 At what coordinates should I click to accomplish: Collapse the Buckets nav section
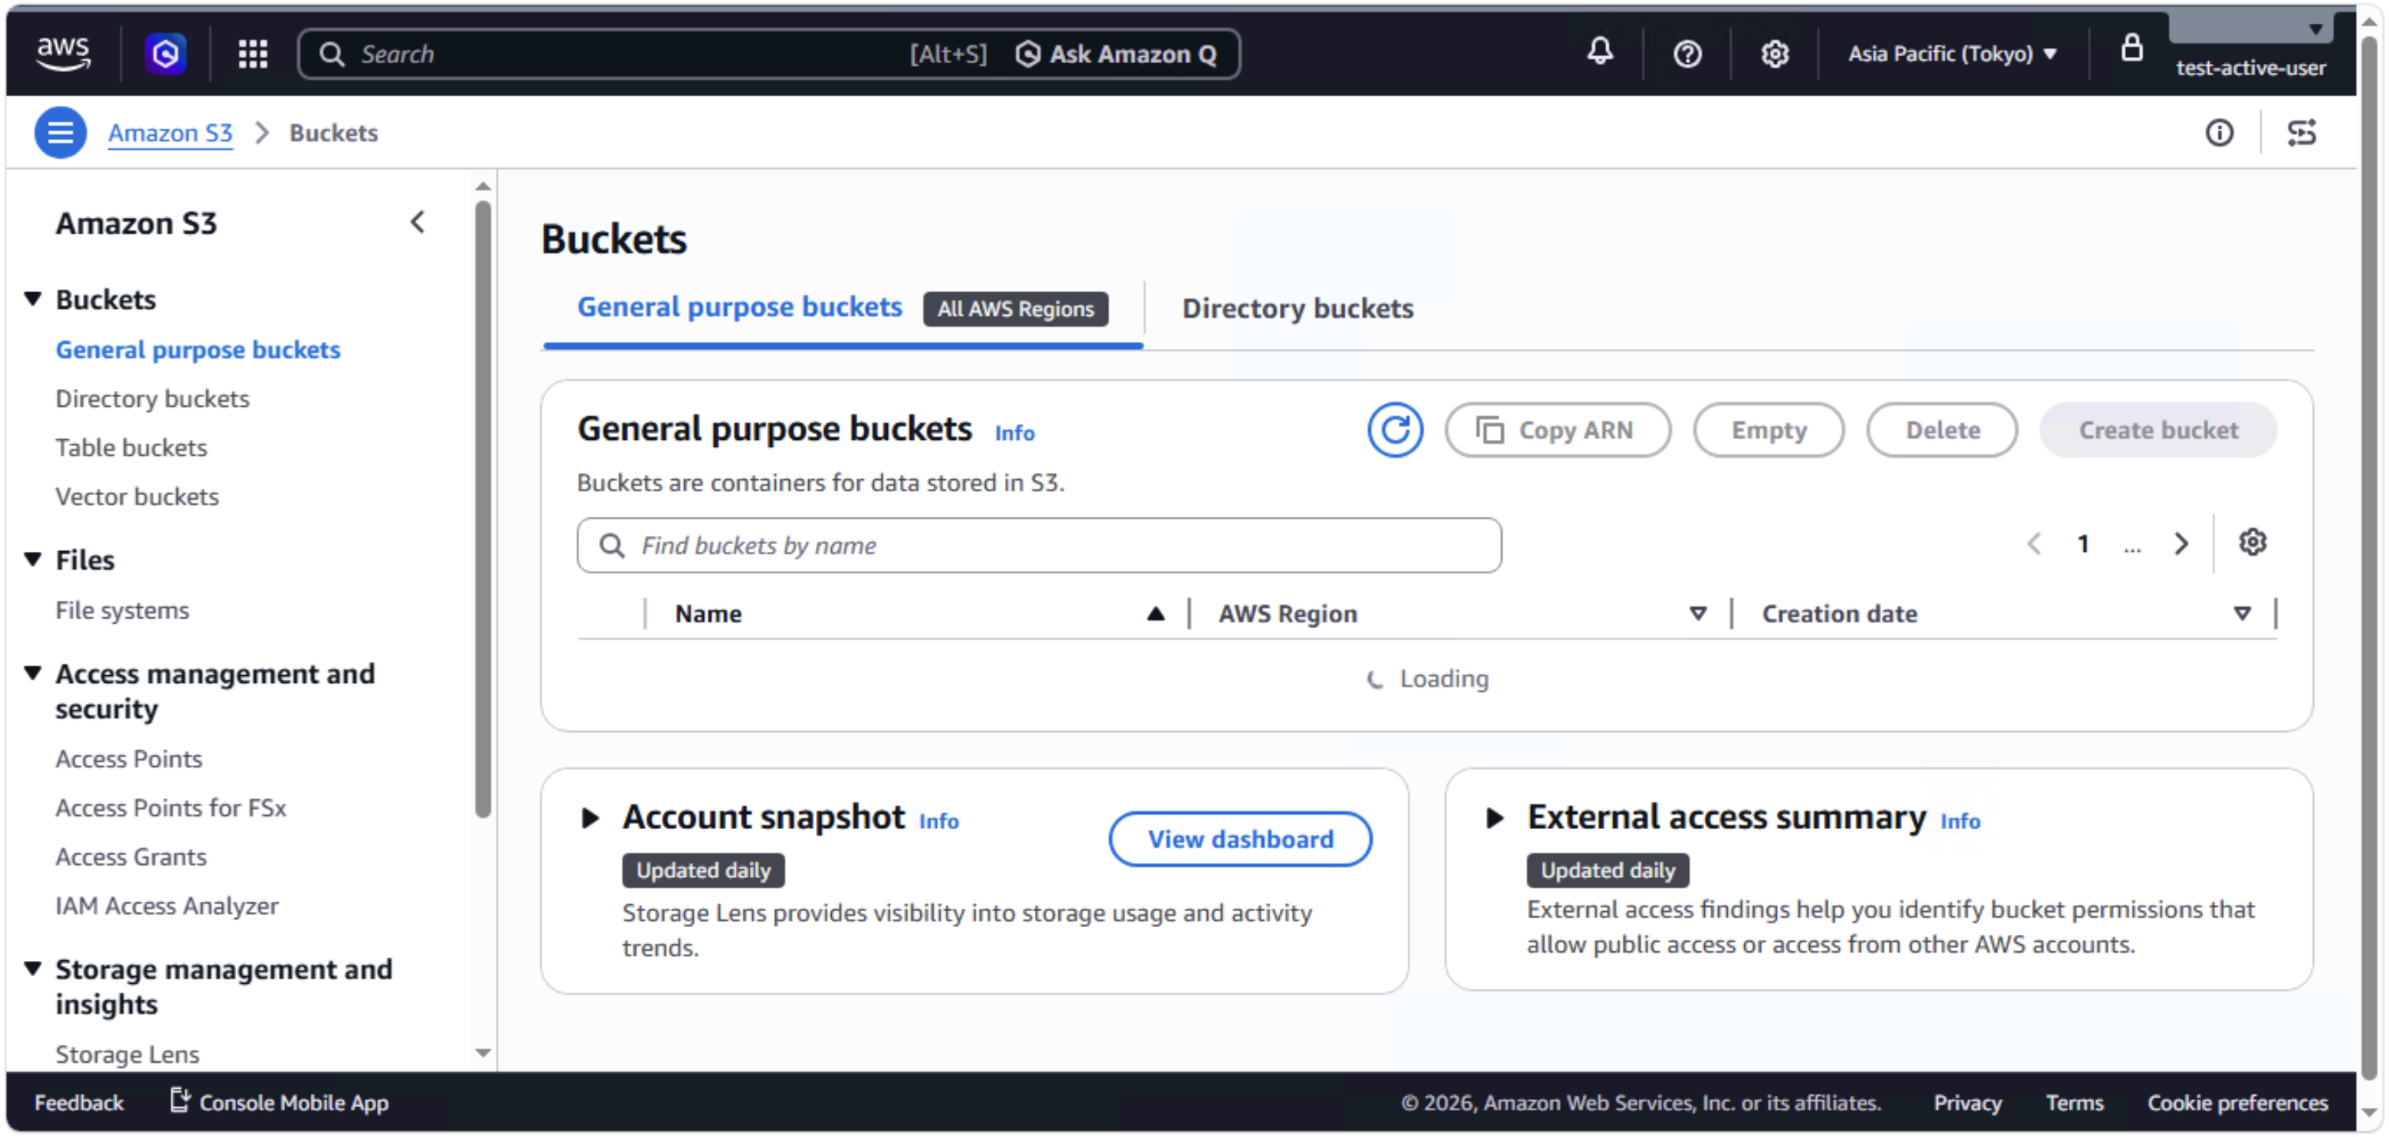pos(32,299)
